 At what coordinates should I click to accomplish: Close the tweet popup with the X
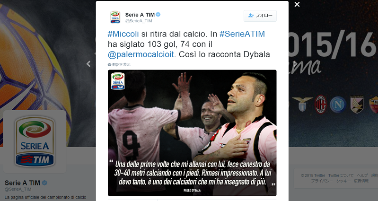(297, 4)
